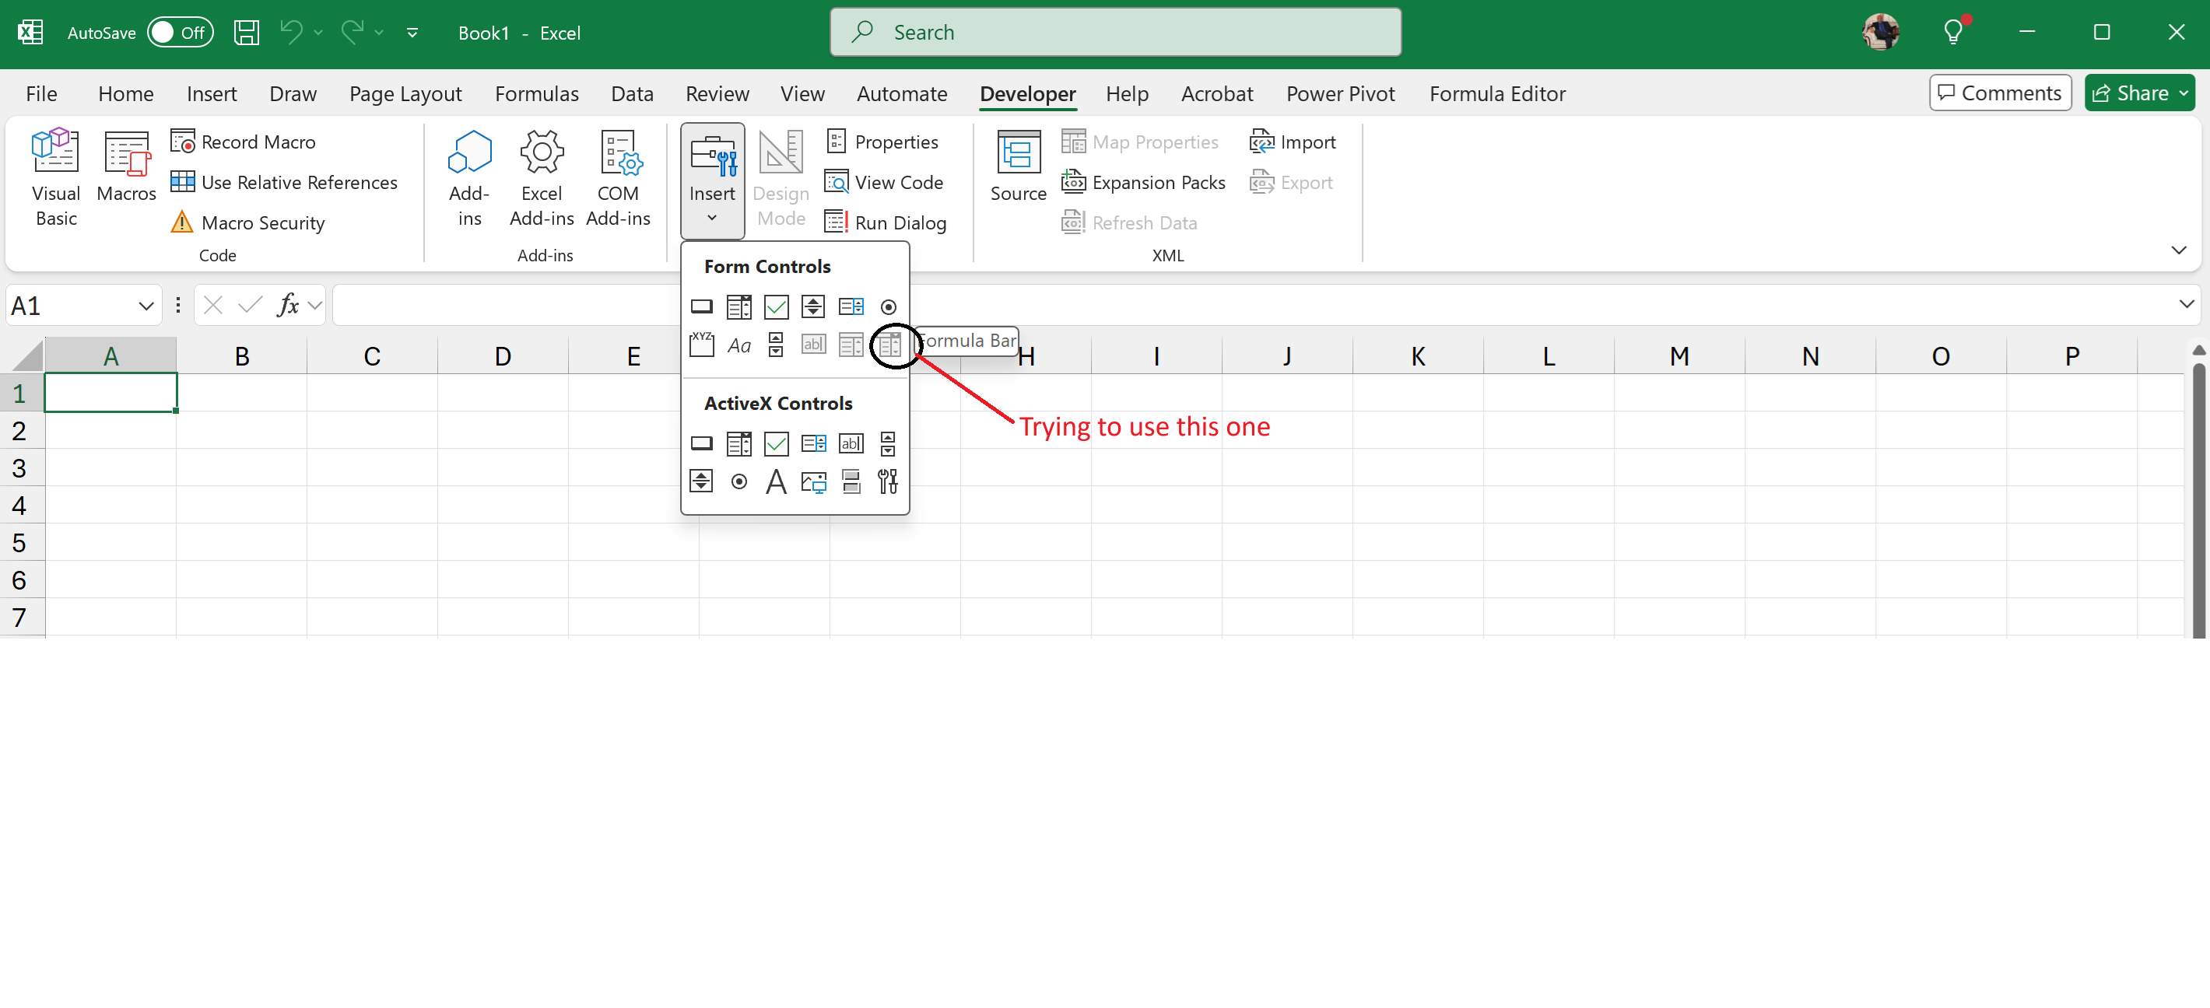Open the Power Pivot tab
This screenshot has width=2210, height=1008.
tap(1340, 93)
